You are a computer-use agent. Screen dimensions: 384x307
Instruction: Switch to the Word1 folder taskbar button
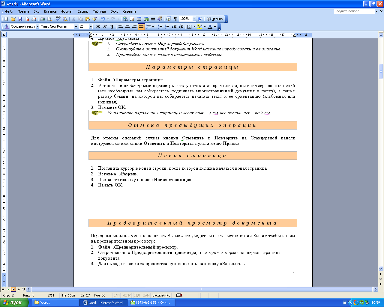pyautogui.click(x=55, y=303)
